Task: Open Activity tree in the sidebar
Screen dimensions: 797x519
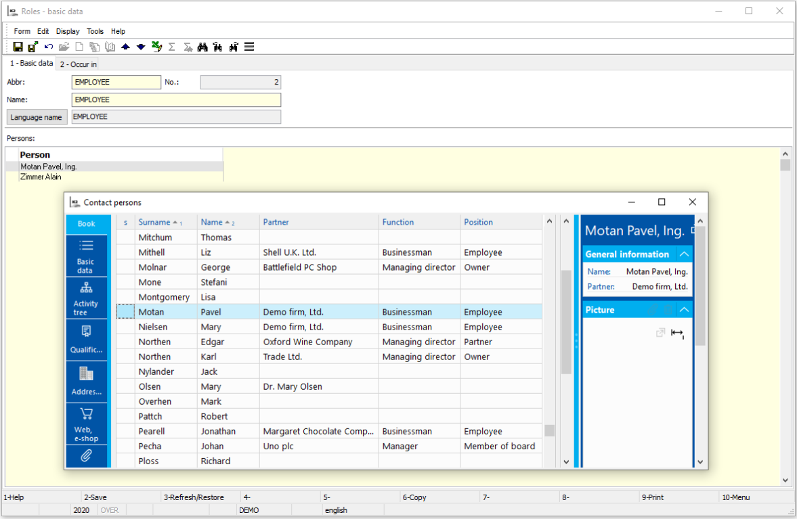Action: [x=86, y=298]
